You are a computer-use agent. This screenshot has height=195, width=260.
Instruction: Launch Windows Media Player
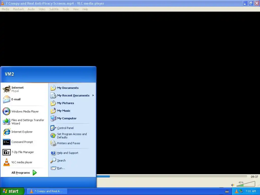point(24,111)
